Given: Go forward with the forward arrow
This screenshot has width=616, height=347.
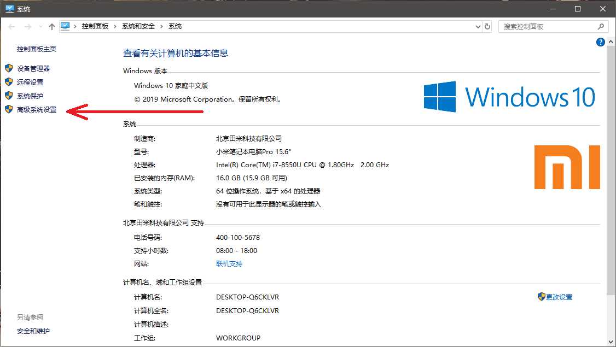Looking at the screenshot, I should pyautogui.click(x=28, y=27).
